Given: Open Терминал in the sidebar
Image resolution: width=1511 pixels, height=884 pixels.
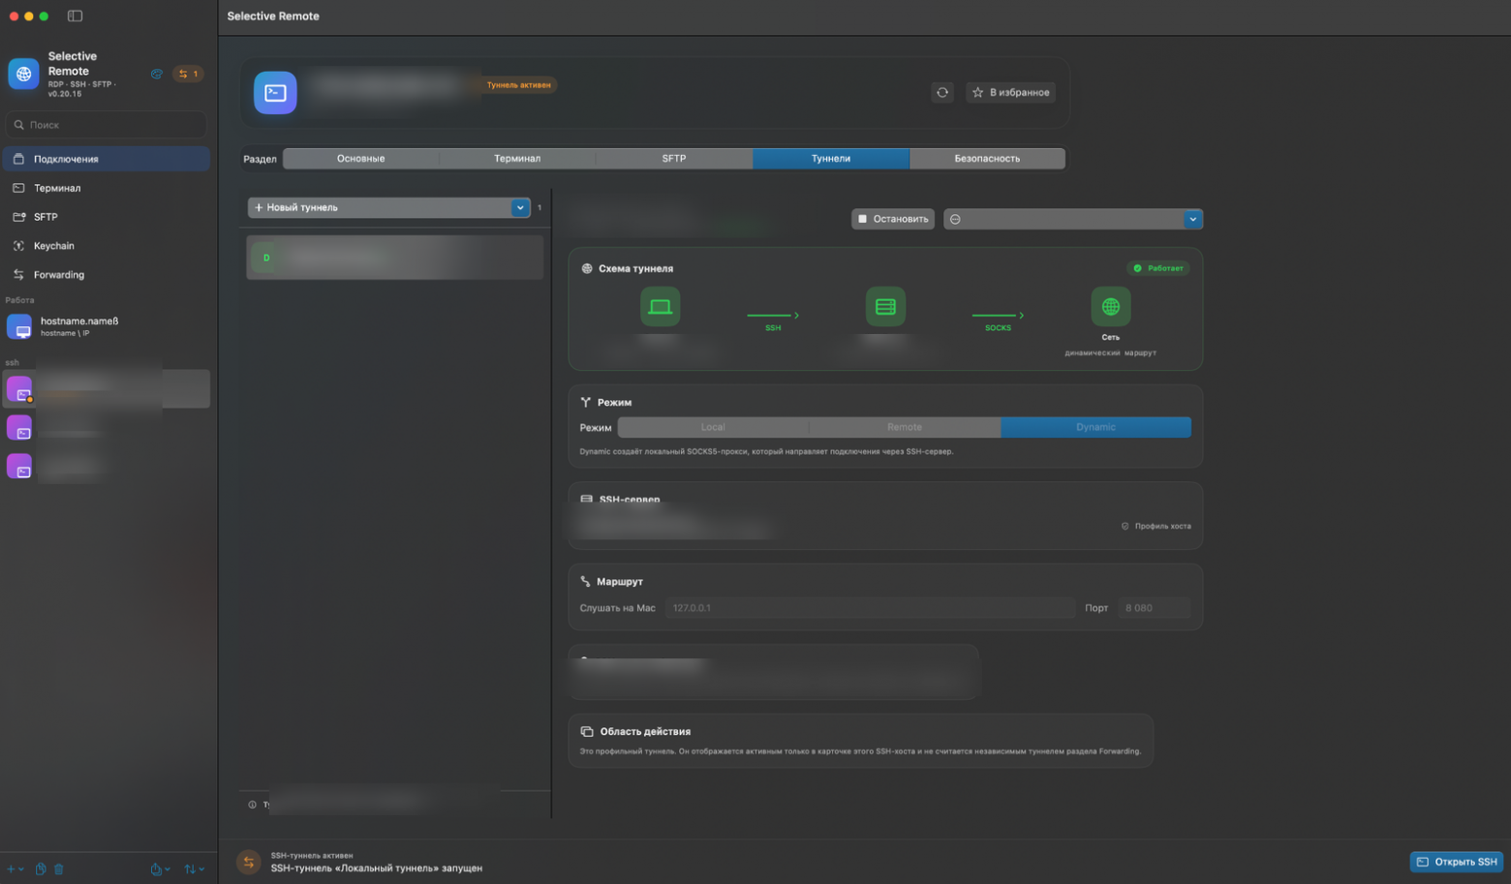Looking at the screenshot, I should click(x=107, y=188).
